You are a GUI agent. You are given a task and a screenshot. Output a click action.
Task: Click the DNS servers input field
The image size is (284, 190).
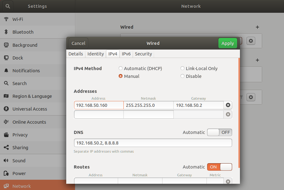click(x=153, y=143)
